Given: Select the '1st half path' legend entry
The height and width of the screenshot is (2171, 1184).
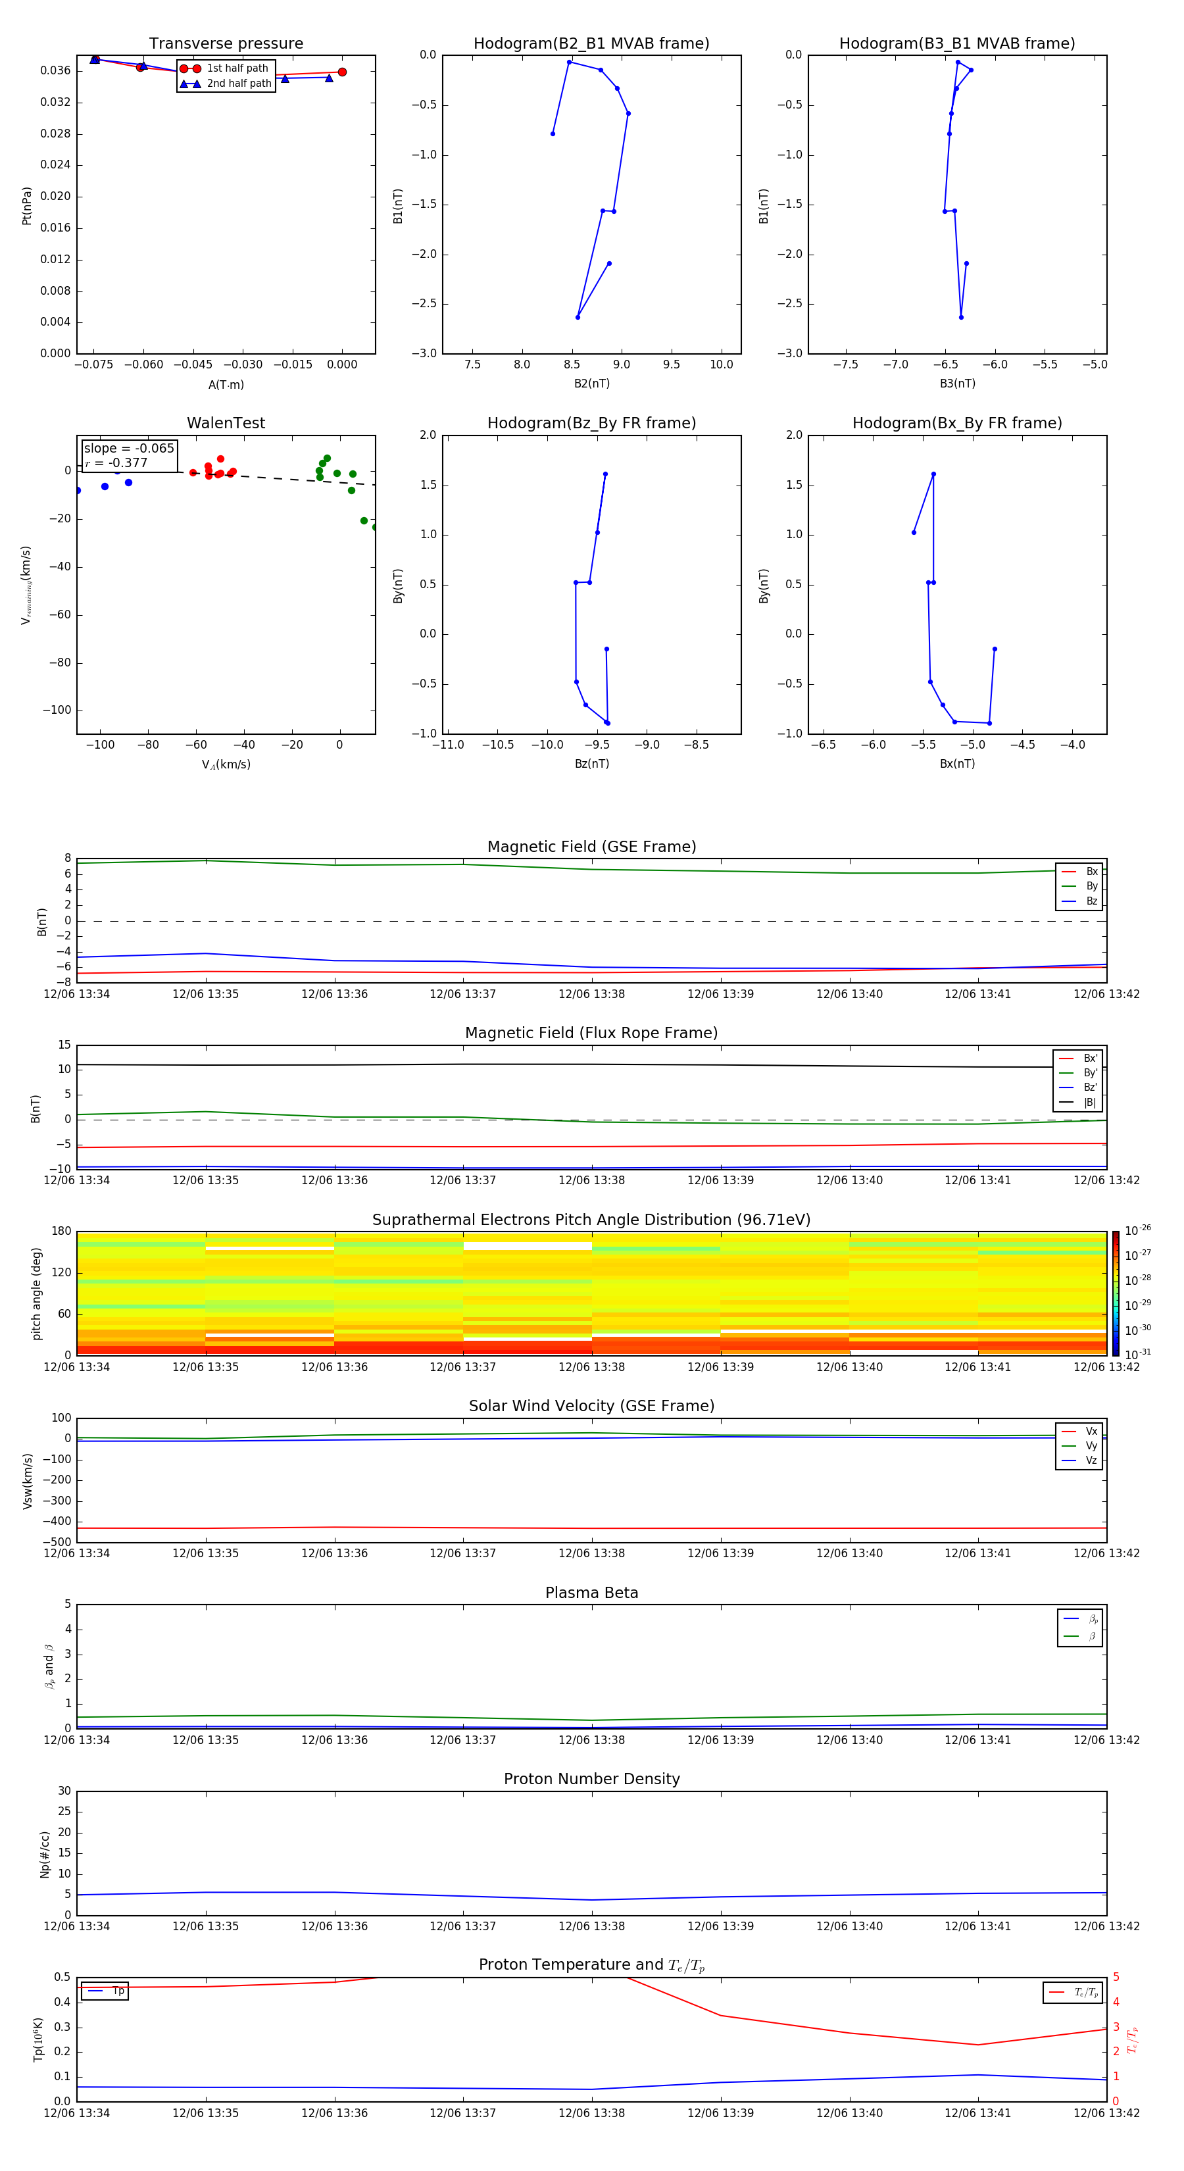Looking at the screenshot, I should click(225, 68).
